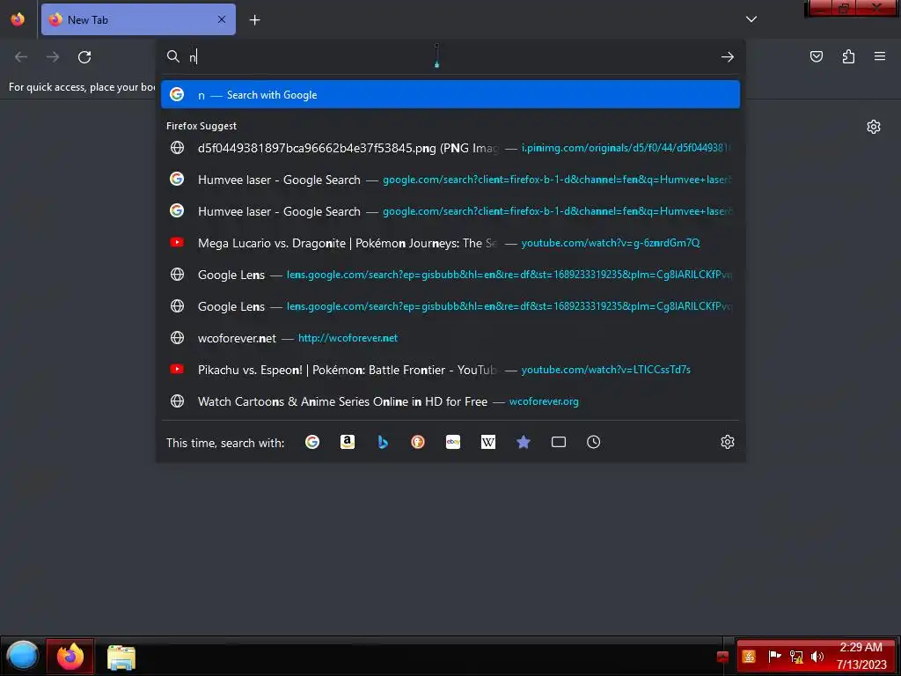Click the Firefox View icon beside the tab

[x=18, y=19]
